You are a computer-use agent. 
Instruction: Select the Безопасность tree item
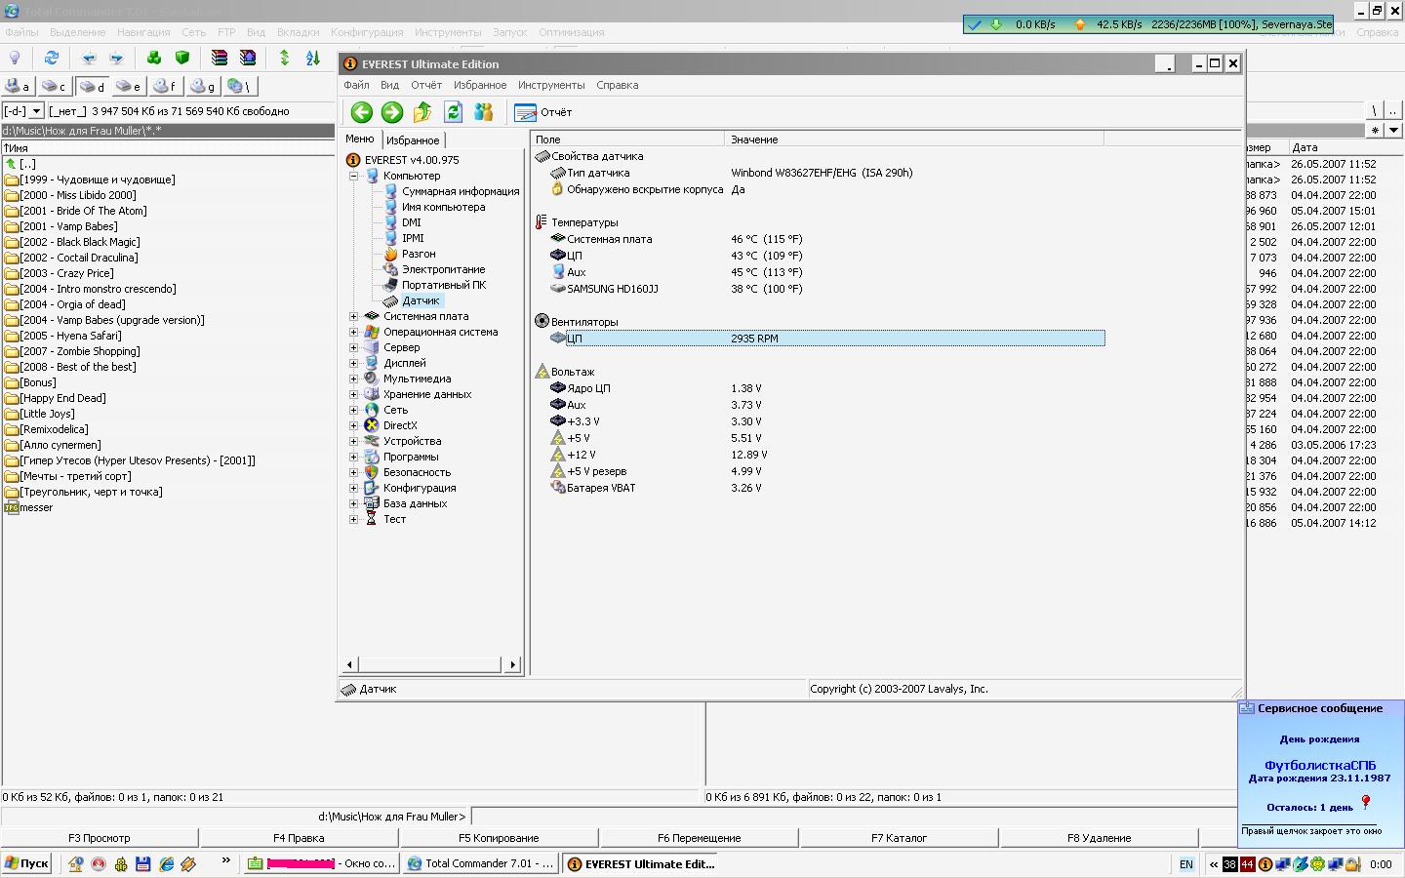point(417,472)
